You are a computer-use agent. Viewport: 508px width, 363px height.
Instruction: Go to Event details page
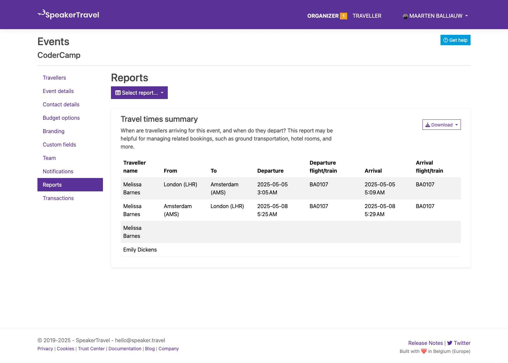58,91
